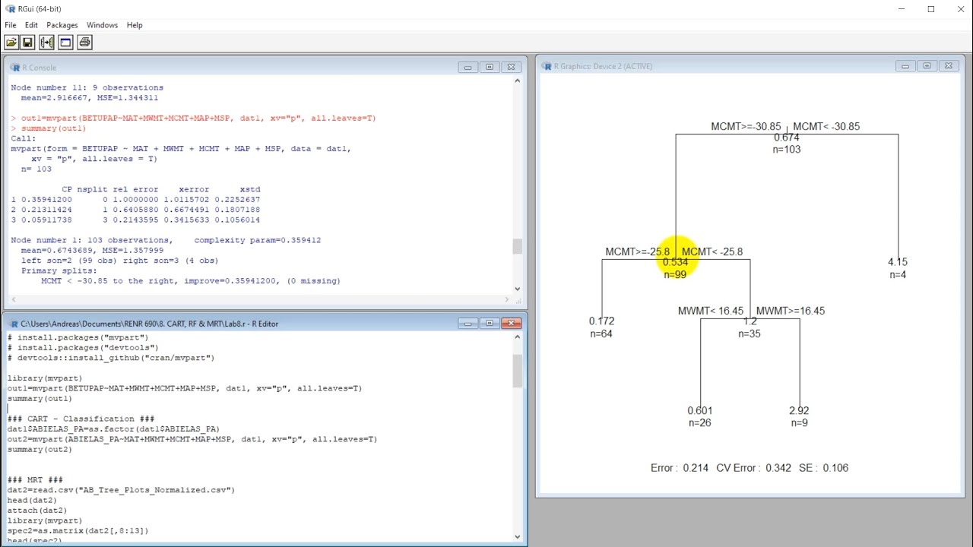This screenshot has width=973, height=547.
Task: Run line or selection toolbar icon
Action: (46, 43)
